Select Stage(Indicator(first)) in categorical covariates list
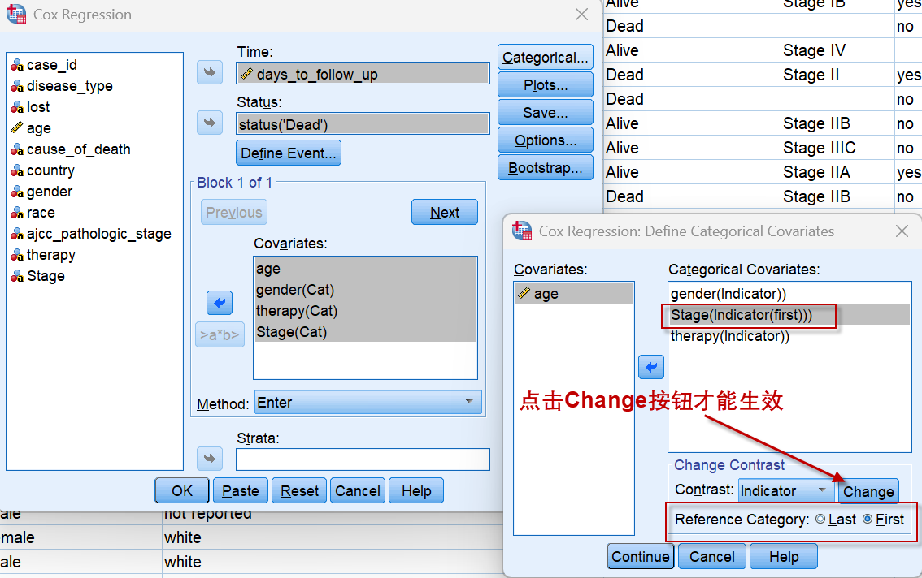This screenshot has width=922, height=578. click(741, 315)
